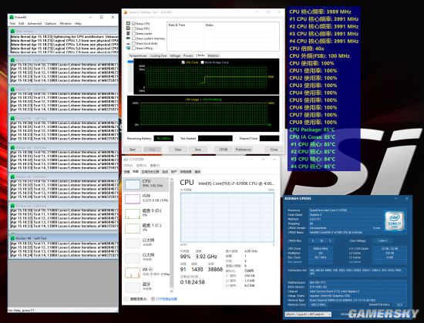Collapse Task Manager with Fewer details arrow

(x=126, y=299)
